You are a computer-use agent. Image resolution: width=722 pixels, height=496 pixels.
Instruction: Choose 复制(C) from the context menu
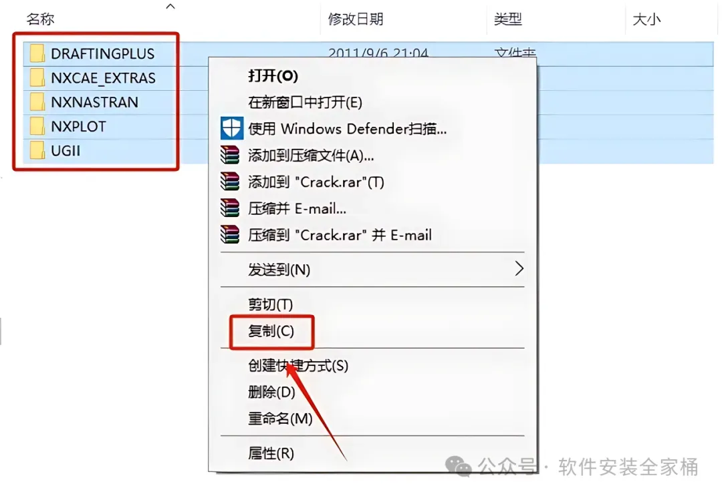click(x=271, y=331)
